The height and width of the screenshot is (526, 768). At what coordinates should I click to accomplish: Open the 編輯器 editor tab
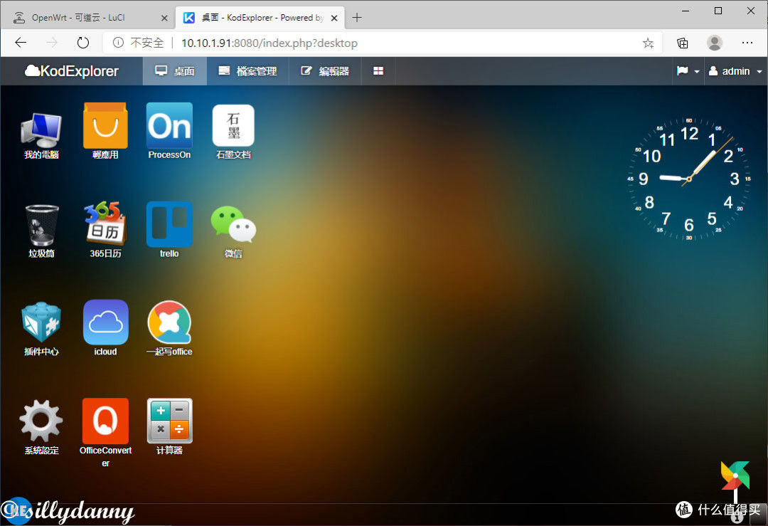[x=325, y=70]
